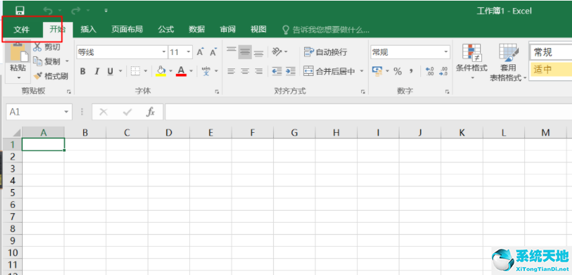This screenshot has height=275, width=572.
Task: Toggle middle align
Action: pos(245,52)
